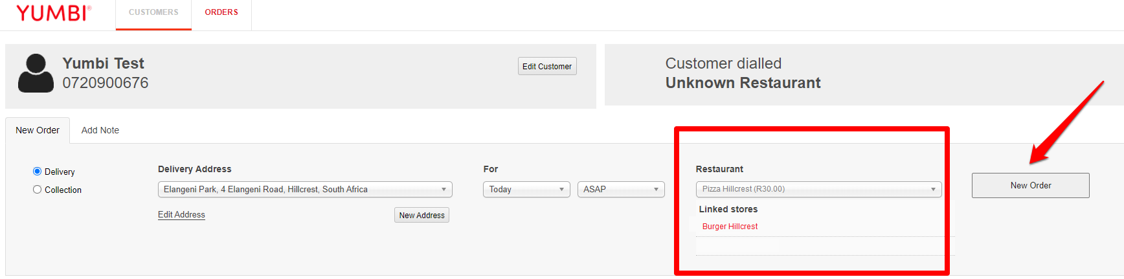
Task: Open the Today date dropdown
Action: click(526, 189)
